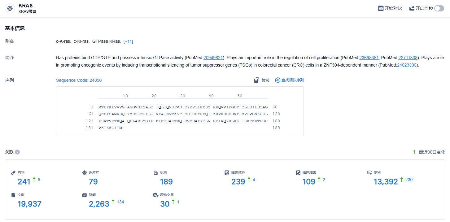Open the 79 indications count
Image resolution: width=450 pixels, height=222 pixels.
93,181
